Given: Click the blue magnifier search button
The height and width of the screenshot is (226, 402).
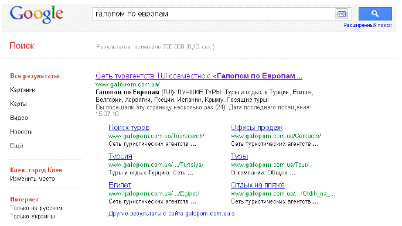Looking at the screenshot, I should coord(375,13).
